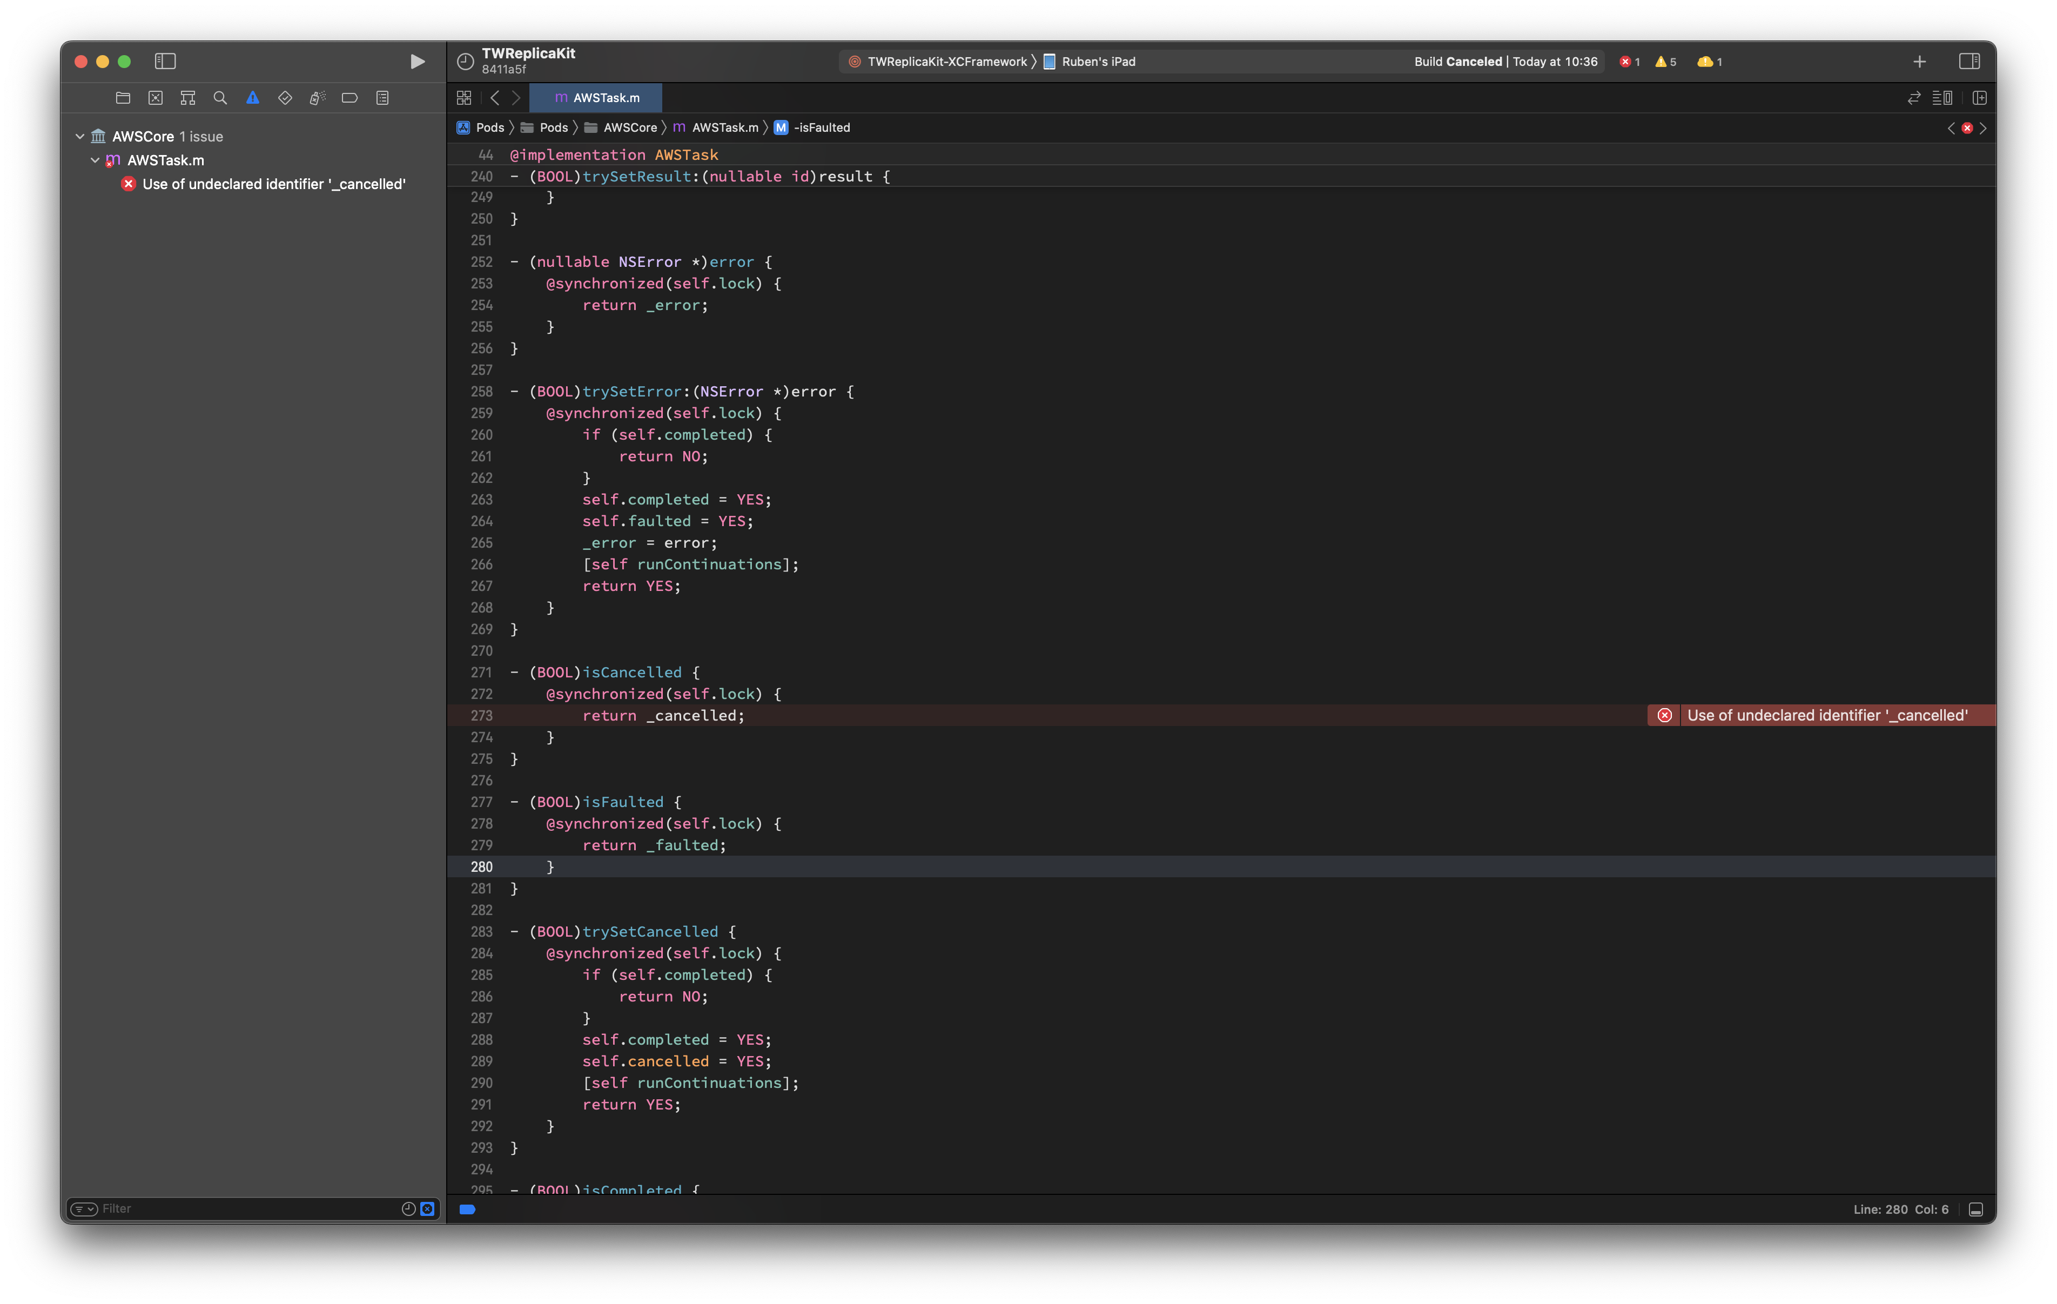Select the undeclared identifier '_cancelled' issue
This screenshot has width=2057, height=1304.
coord(273,185)
